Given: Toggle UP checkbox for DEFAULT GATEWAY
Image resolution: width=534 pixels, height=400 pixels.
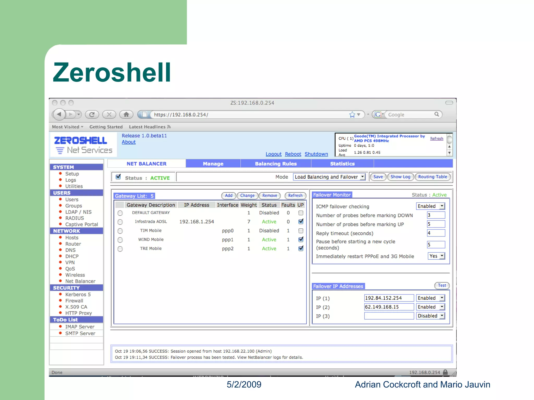Looking at the screenshot, I should click(x=301, y=213).
